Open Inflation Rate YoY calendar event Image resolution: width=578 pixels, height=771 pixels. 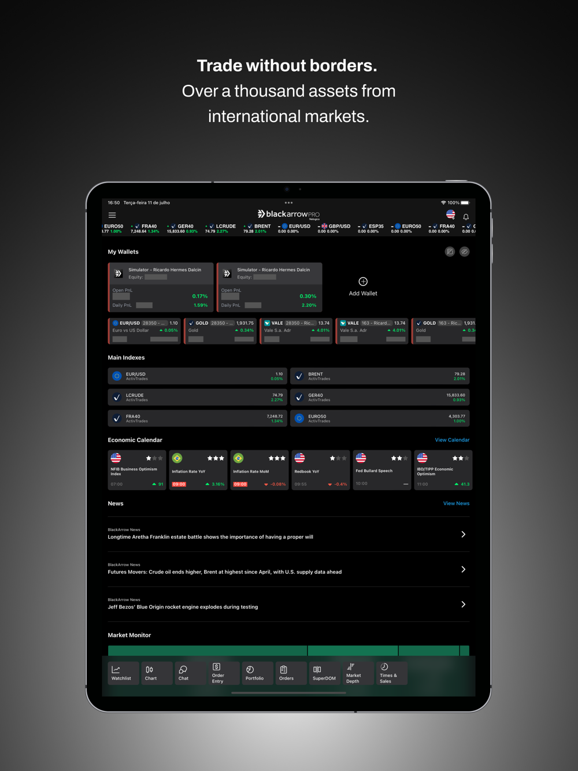click(198, 470)
